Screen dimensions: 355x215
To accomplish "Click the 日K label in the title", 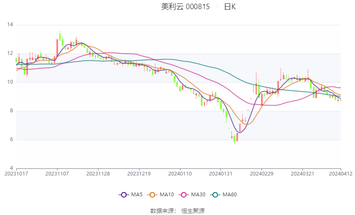I will pyautogui.click(x=230, y=7).
